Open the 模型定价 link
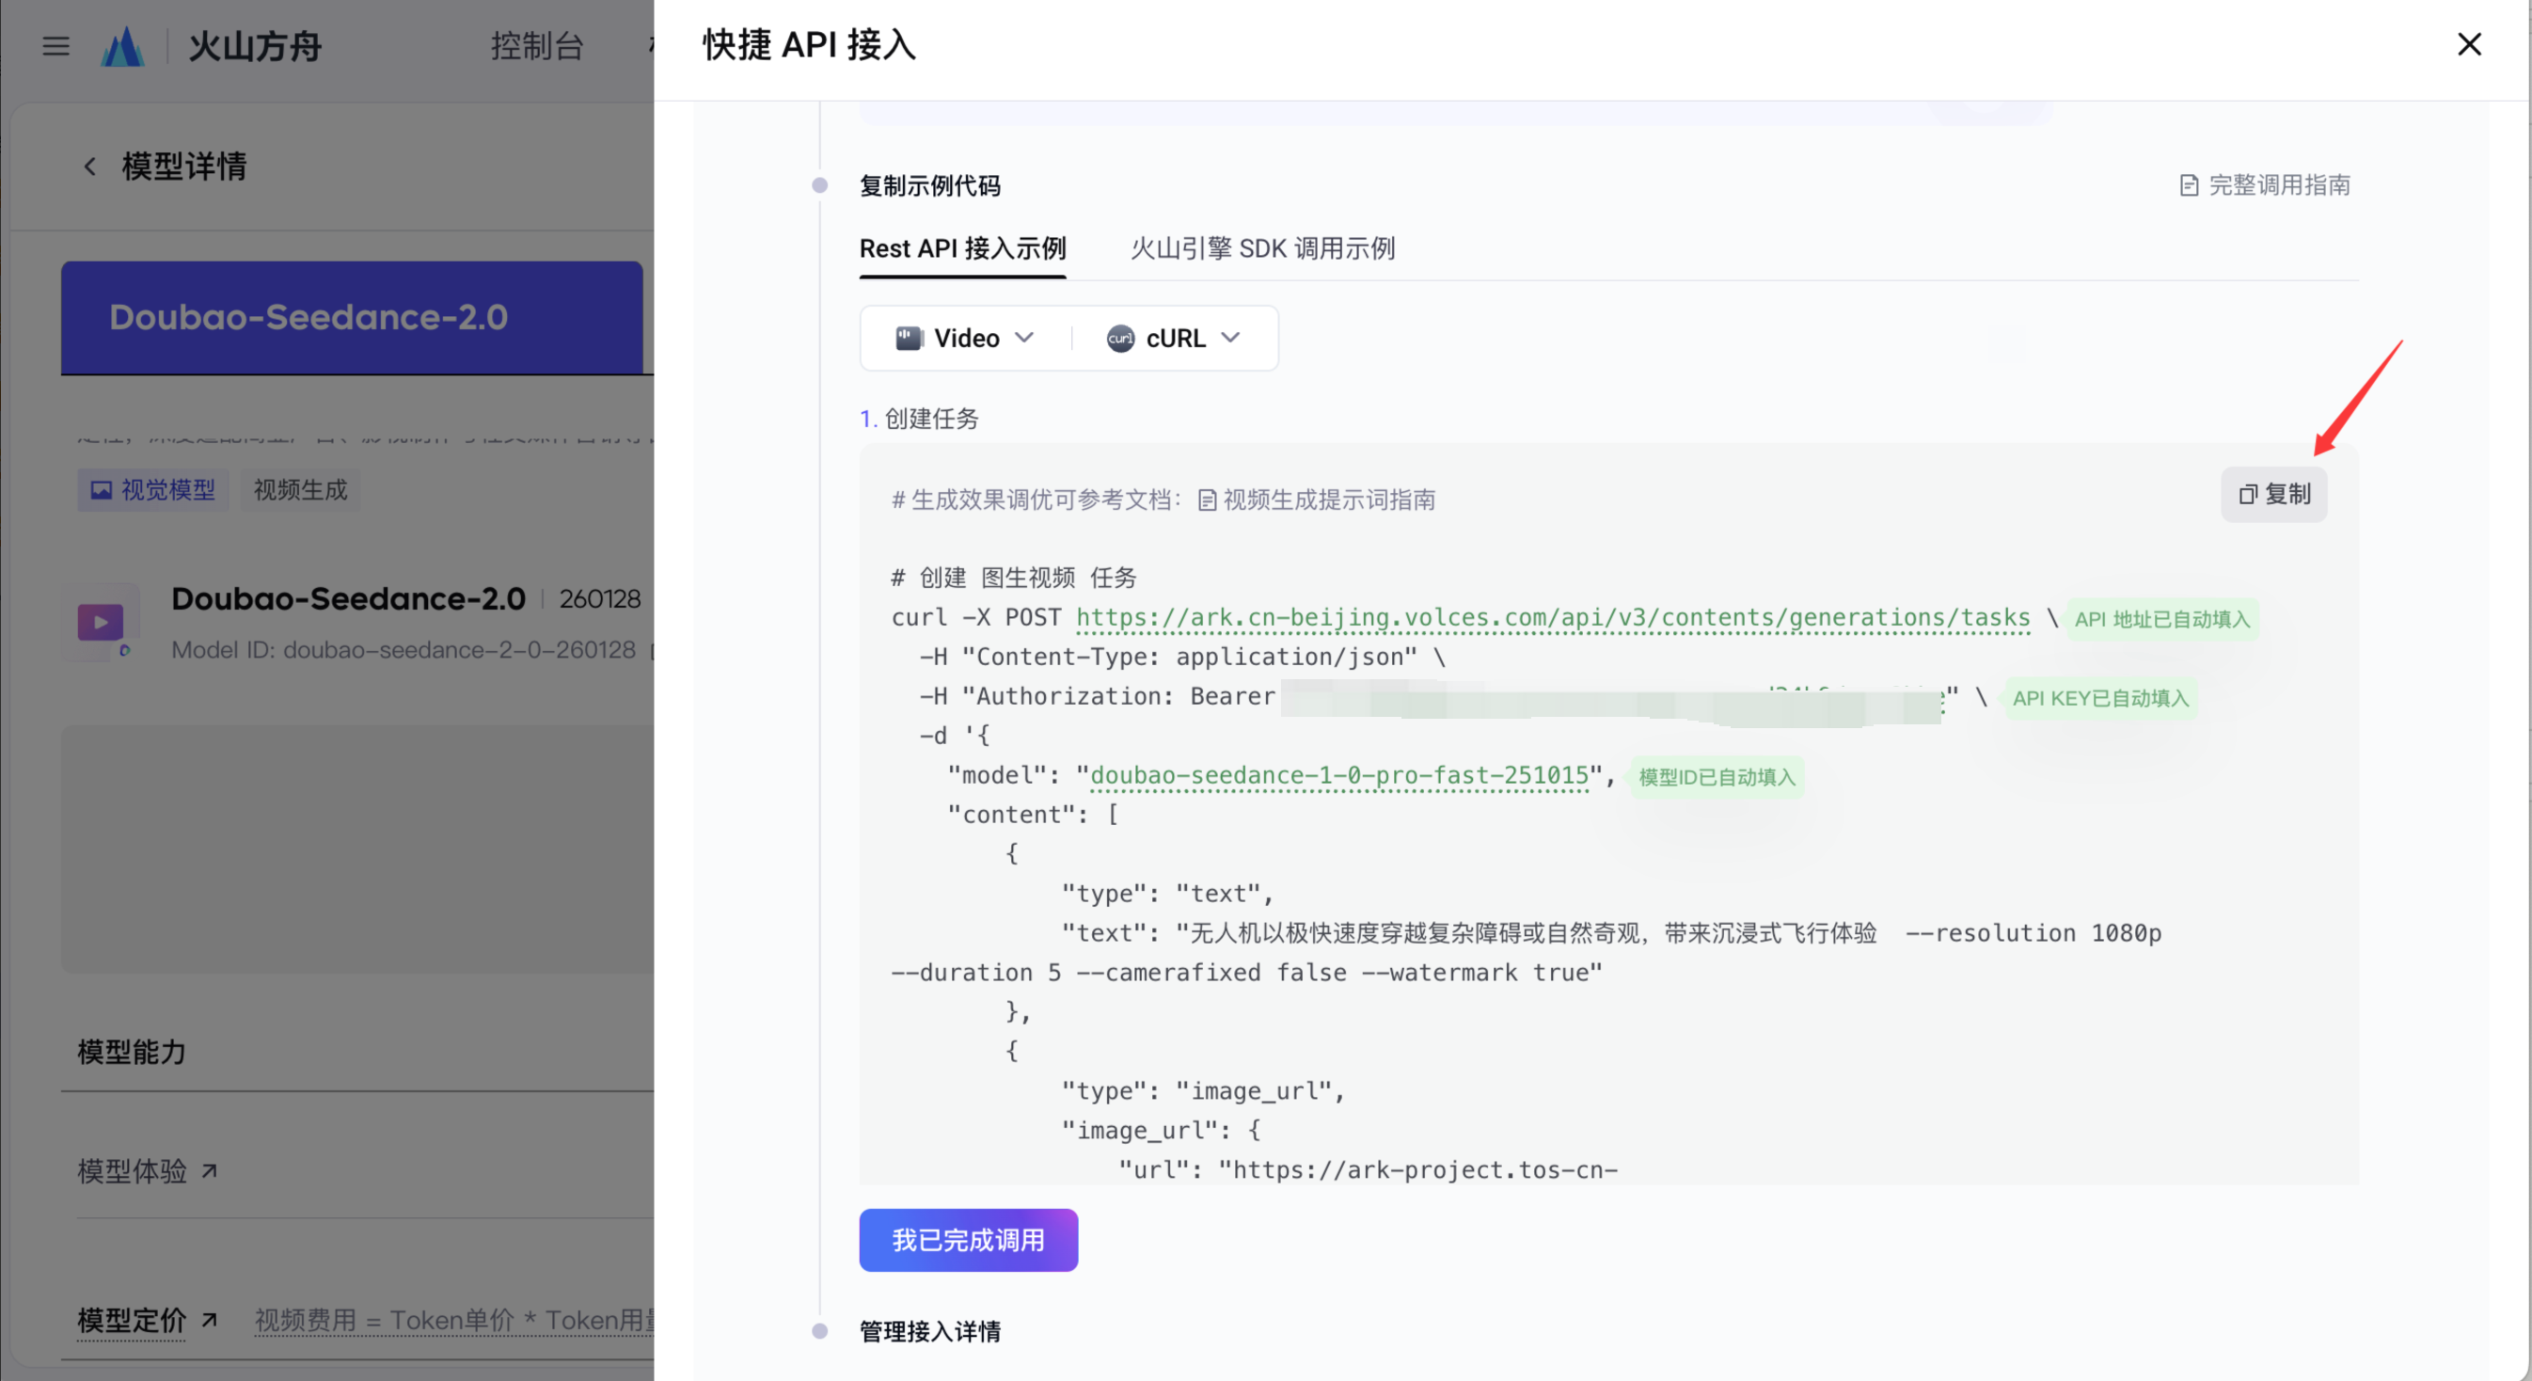 click(x=148, y=1319)
